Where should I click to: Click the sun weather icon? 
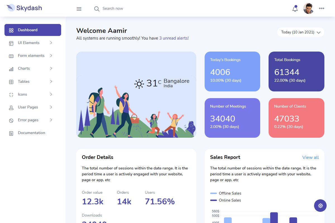[139, 84]
